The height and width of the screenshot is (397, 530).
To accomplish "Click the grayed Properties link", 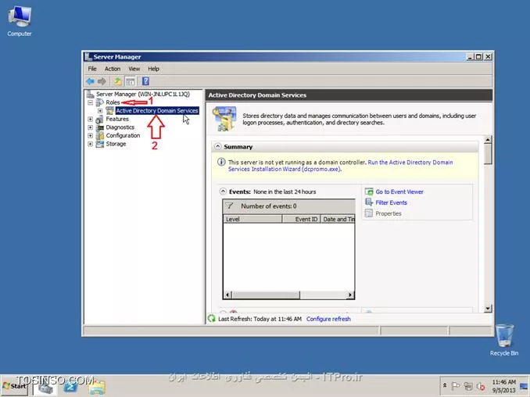I will [x=389, y=213].
